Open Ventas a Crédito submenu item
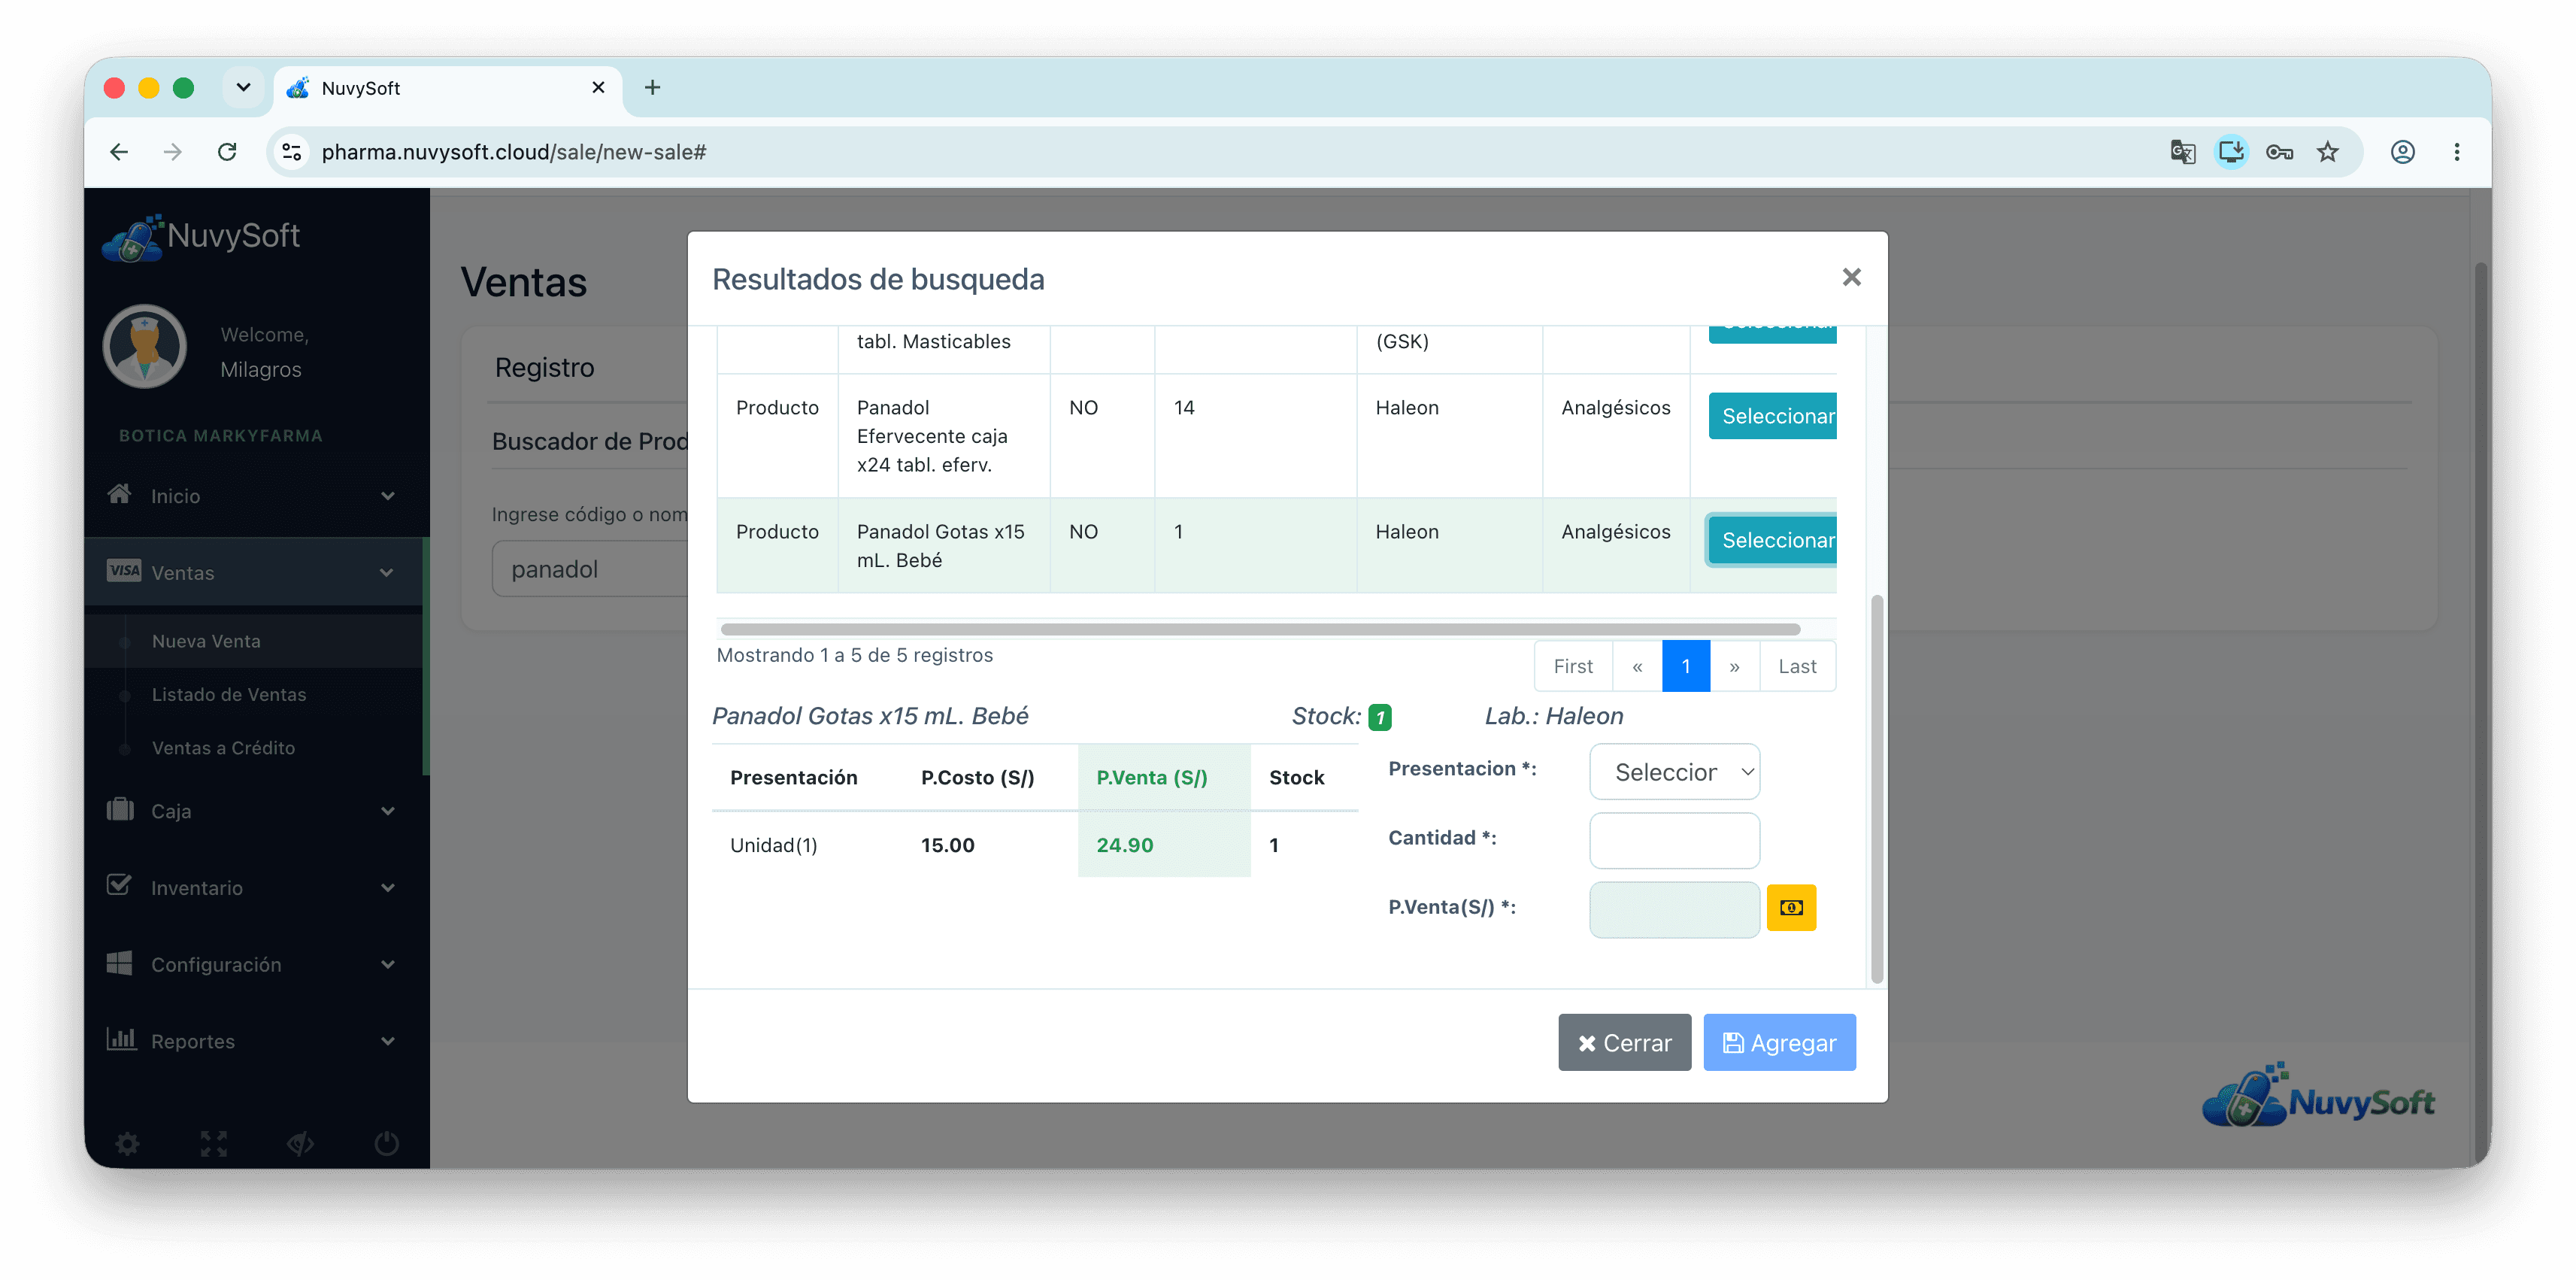Image resolution: width=2576 pixels, height=1280 pixels. 223,748
